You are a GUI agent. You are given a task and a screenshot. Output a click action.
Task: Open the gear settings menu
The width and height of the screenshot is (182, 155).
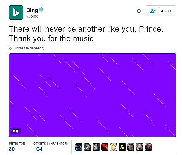click(139, 11)
